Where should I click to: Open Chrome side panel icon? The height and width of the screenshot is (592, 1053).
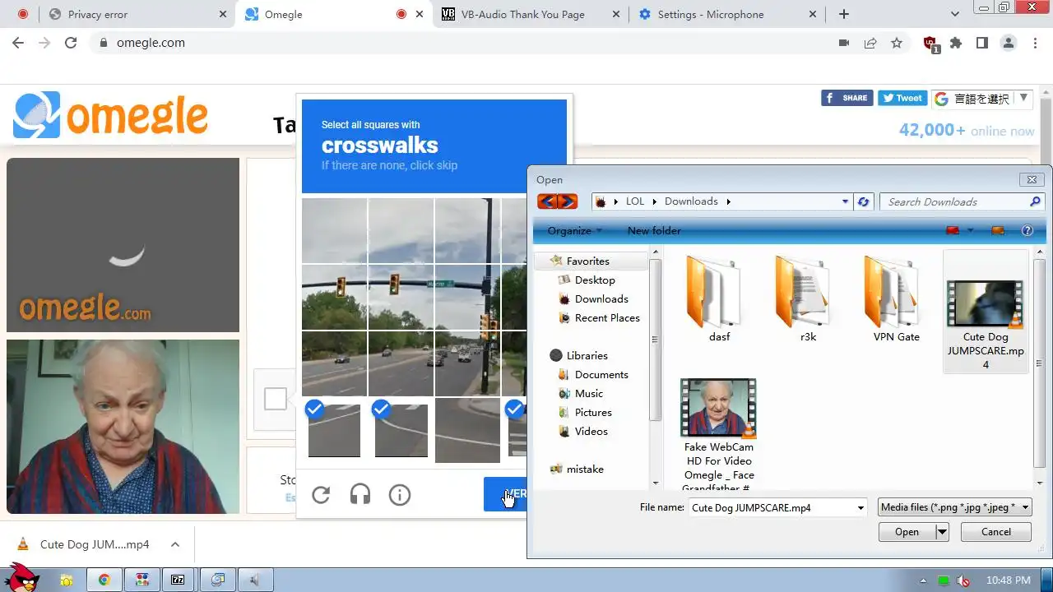[982, 43]
